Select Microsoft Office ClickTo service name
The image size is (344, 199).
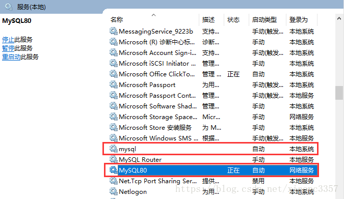pyautogui.click(x=156, y=74)
